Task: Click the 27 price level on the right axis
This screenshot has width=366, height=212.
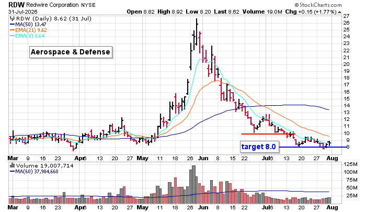Action: click(x=346, y=16)
